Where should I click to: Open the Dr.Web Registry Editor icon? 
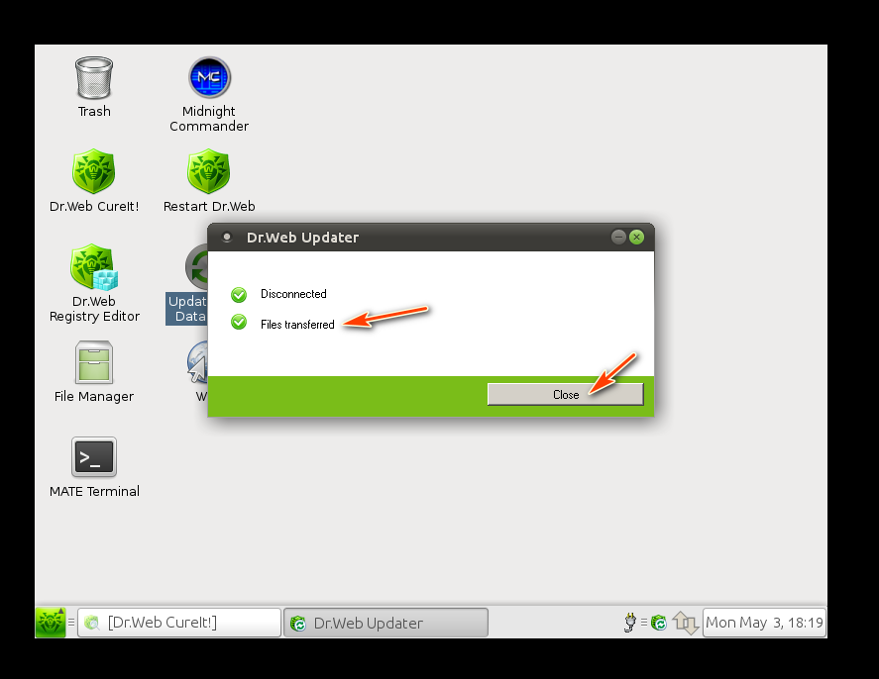(x=93, y=267)
